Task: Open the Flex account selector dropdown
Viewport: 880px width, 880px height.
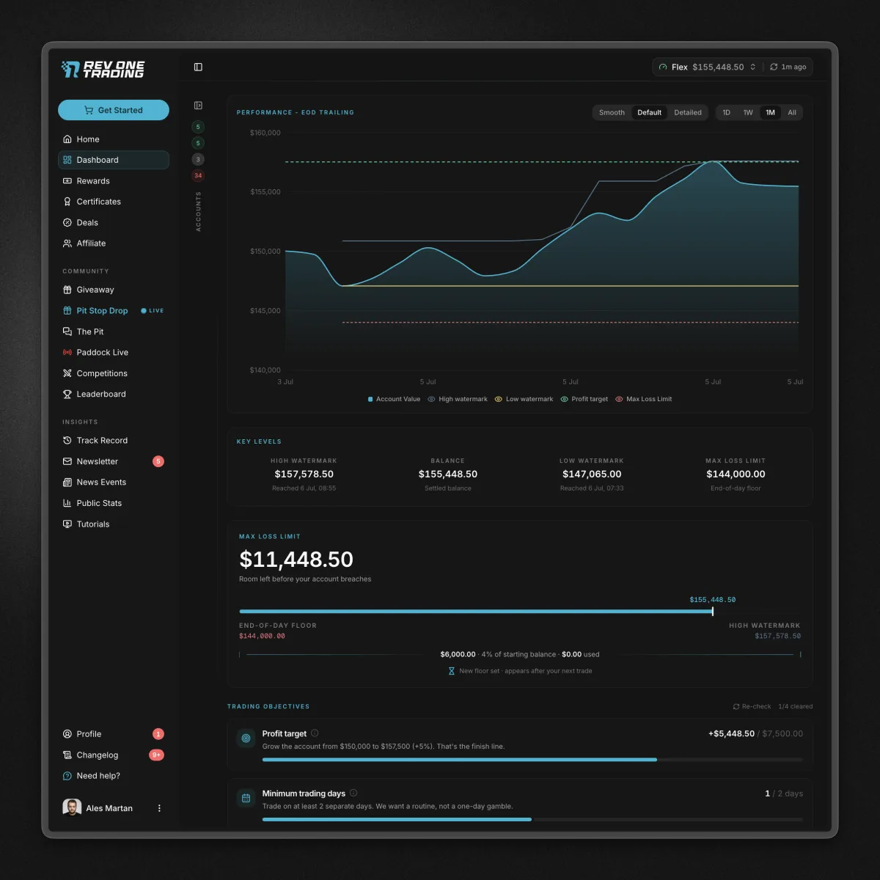Action: [707, 67]
